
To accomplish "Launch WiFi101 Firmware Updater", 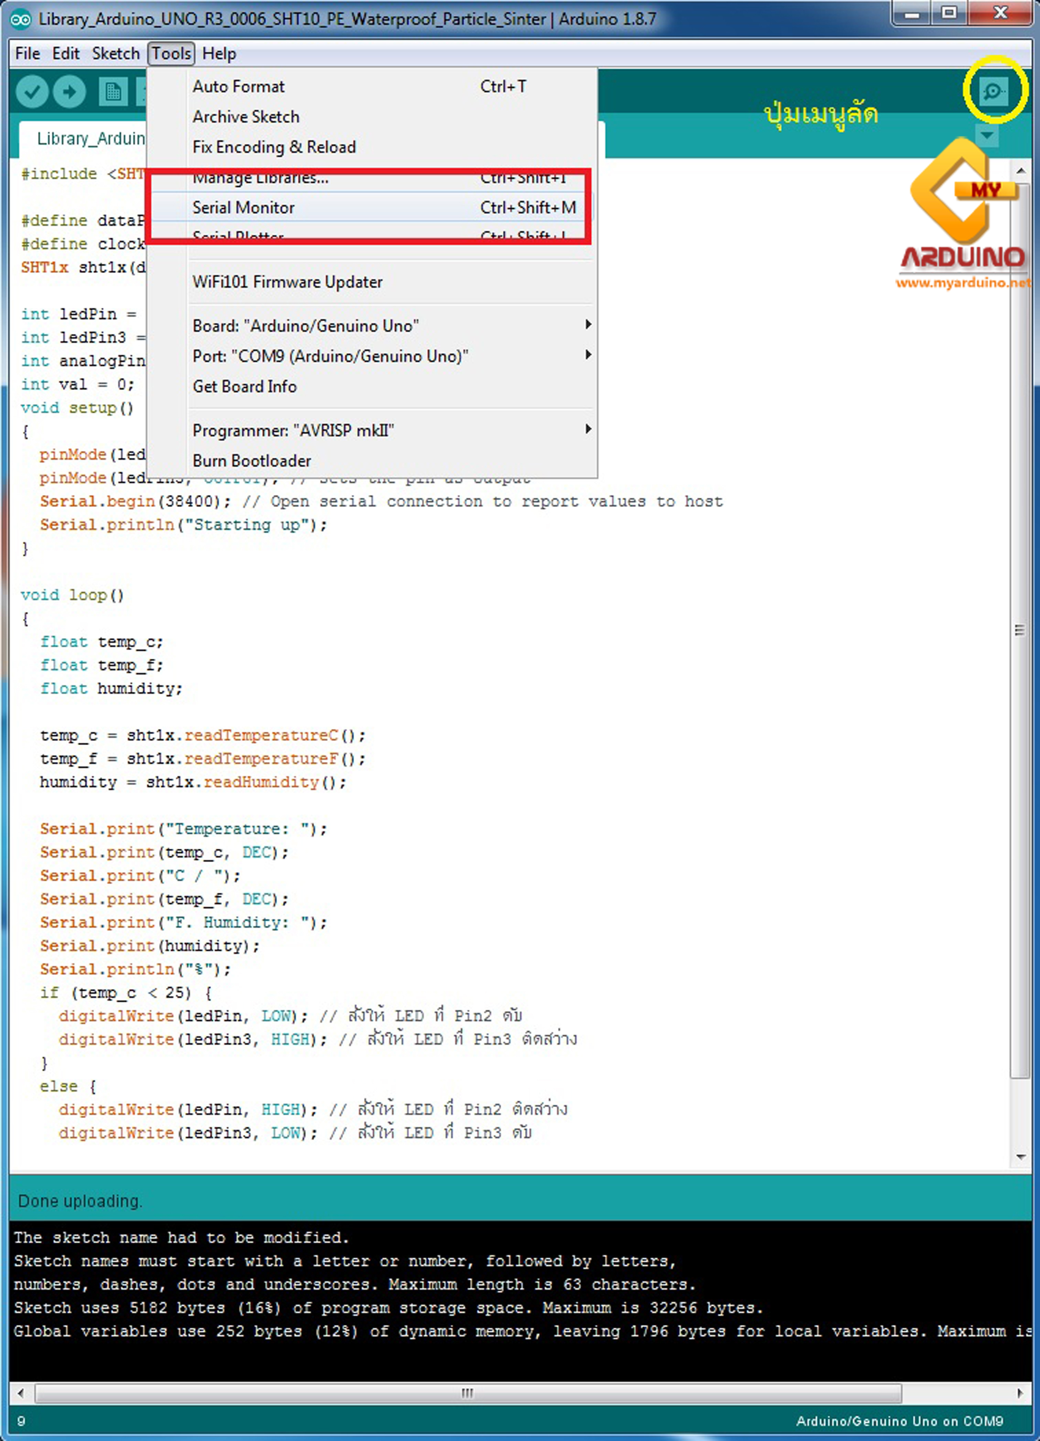I will click(x=287, y=281).
